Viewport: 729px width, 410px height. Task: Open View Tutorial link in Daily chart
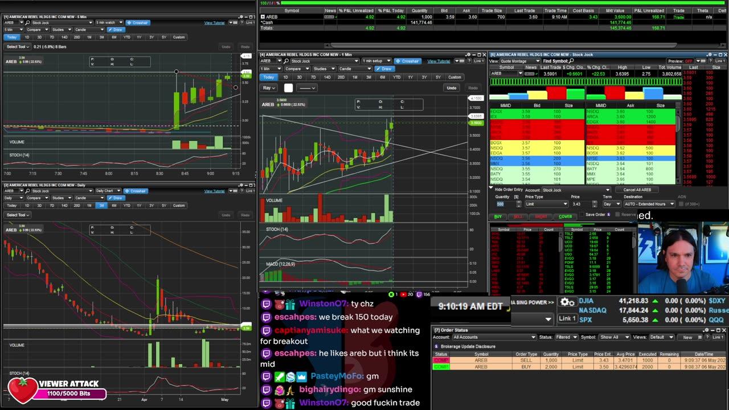click(x=214, y=191)
